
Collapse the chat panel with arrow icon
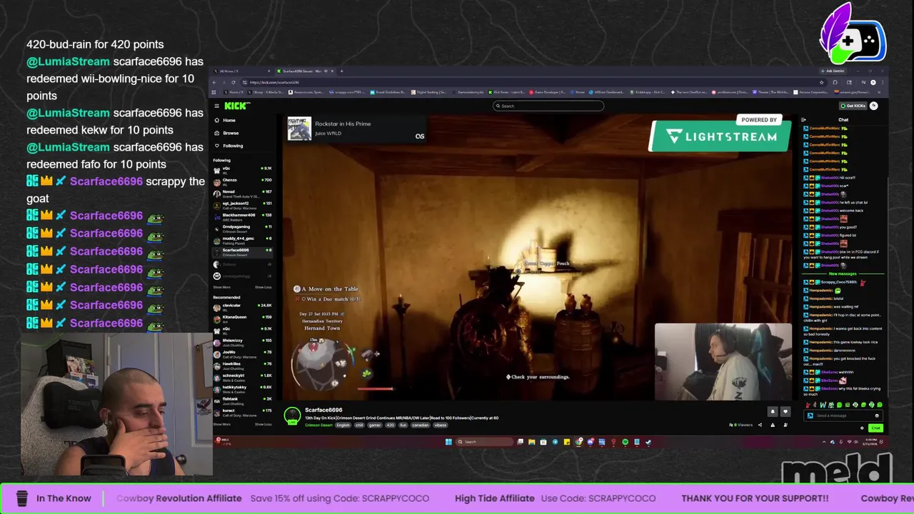pos(803,120)
